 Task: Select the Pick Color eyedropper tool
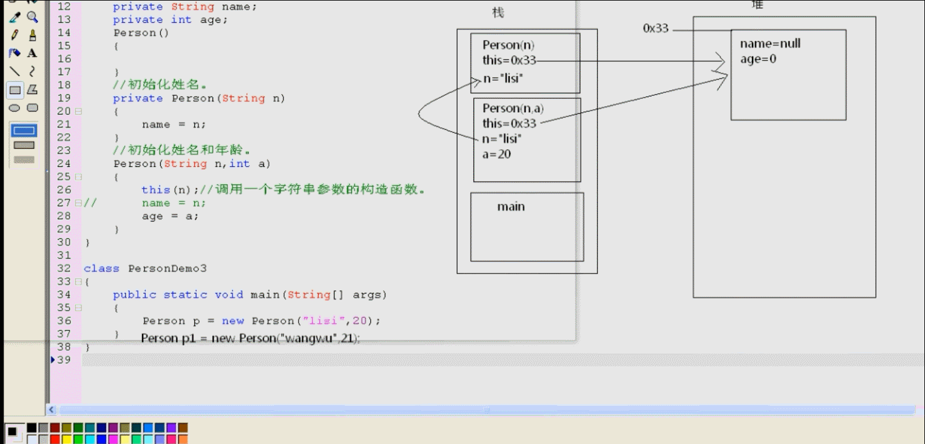15,18
